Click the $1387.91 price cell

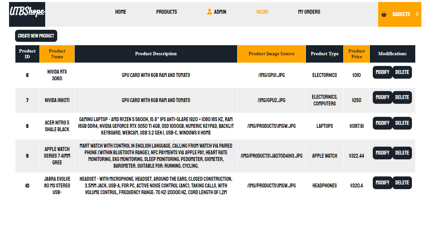tap(357, 126)
